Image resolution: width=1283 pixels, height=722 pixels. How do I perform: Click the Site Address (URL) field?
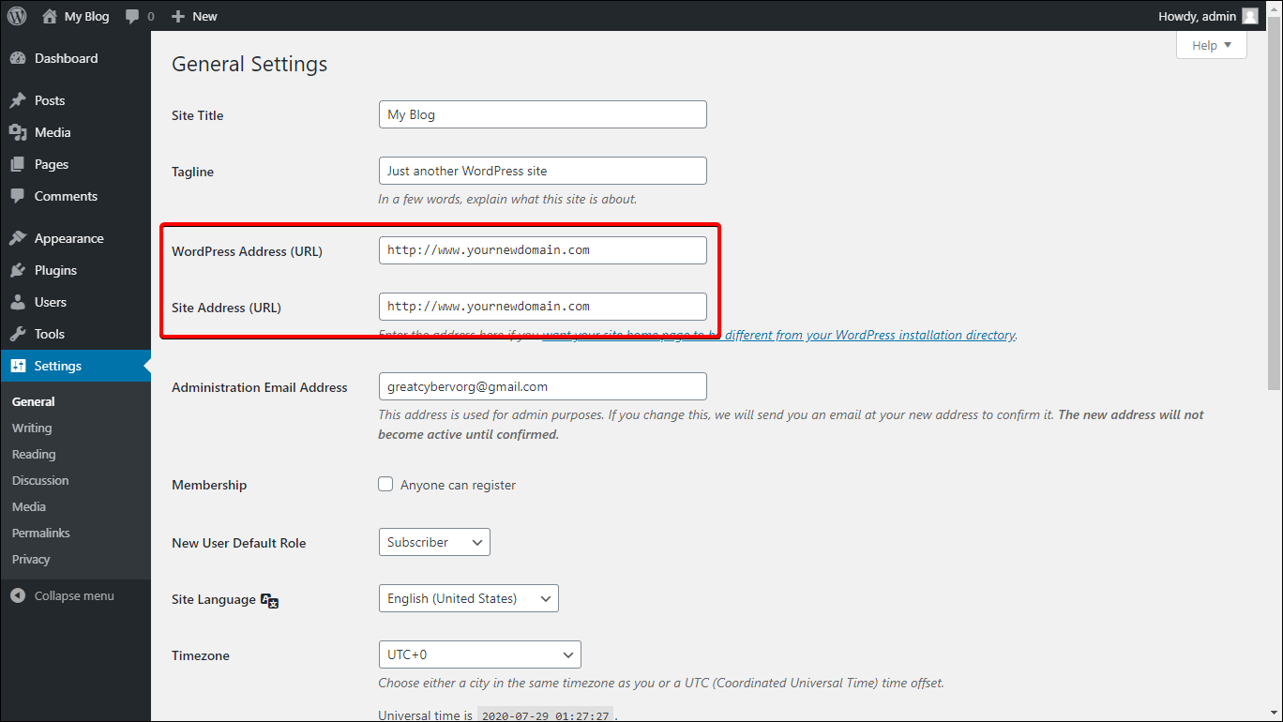click(x=542, y=307)
